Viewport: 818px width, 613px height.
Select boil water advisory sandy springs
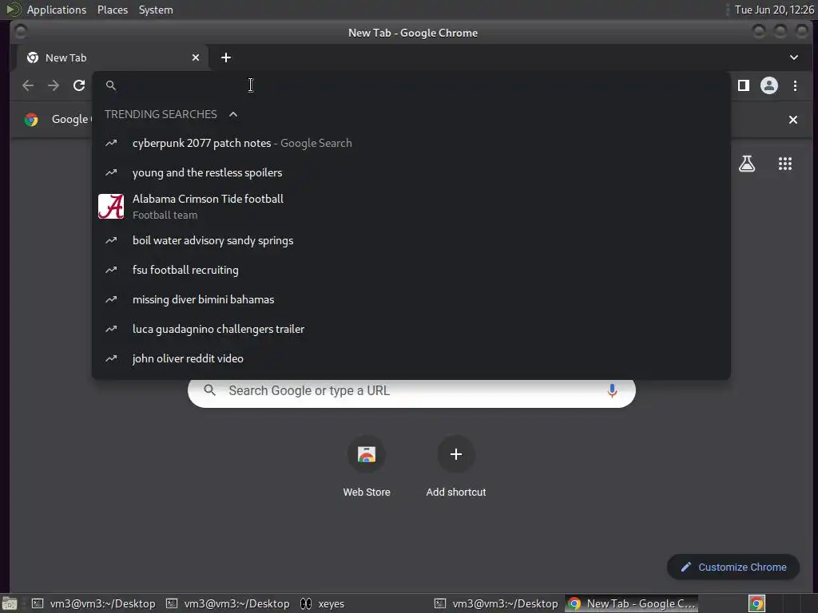click(x=411, y=240)
